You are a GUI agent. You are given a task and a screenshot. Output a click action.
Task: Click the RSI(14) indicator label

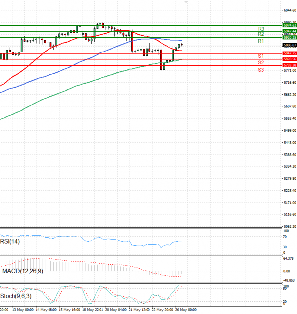click(10, 242)
